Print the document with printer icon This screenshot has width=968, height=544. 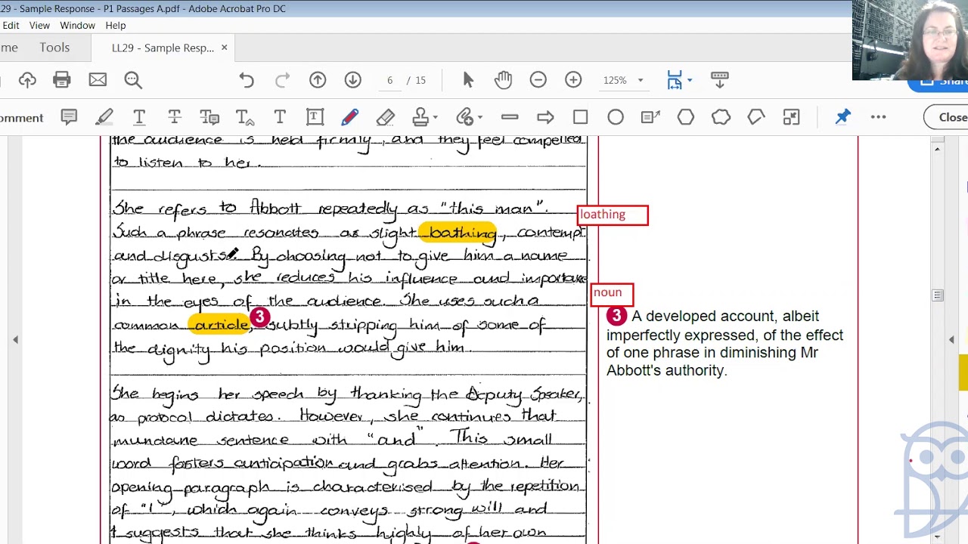(x=62, y=80)
